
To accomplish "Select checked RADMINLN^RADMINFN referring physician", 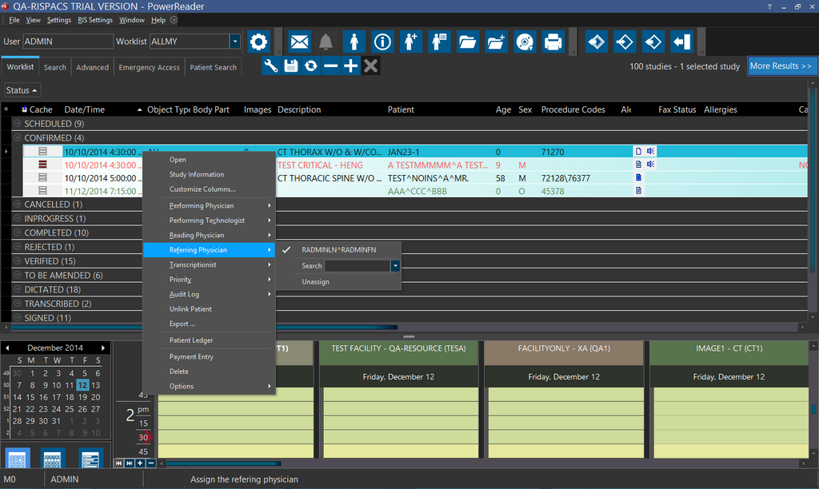I will coord(338,250).
